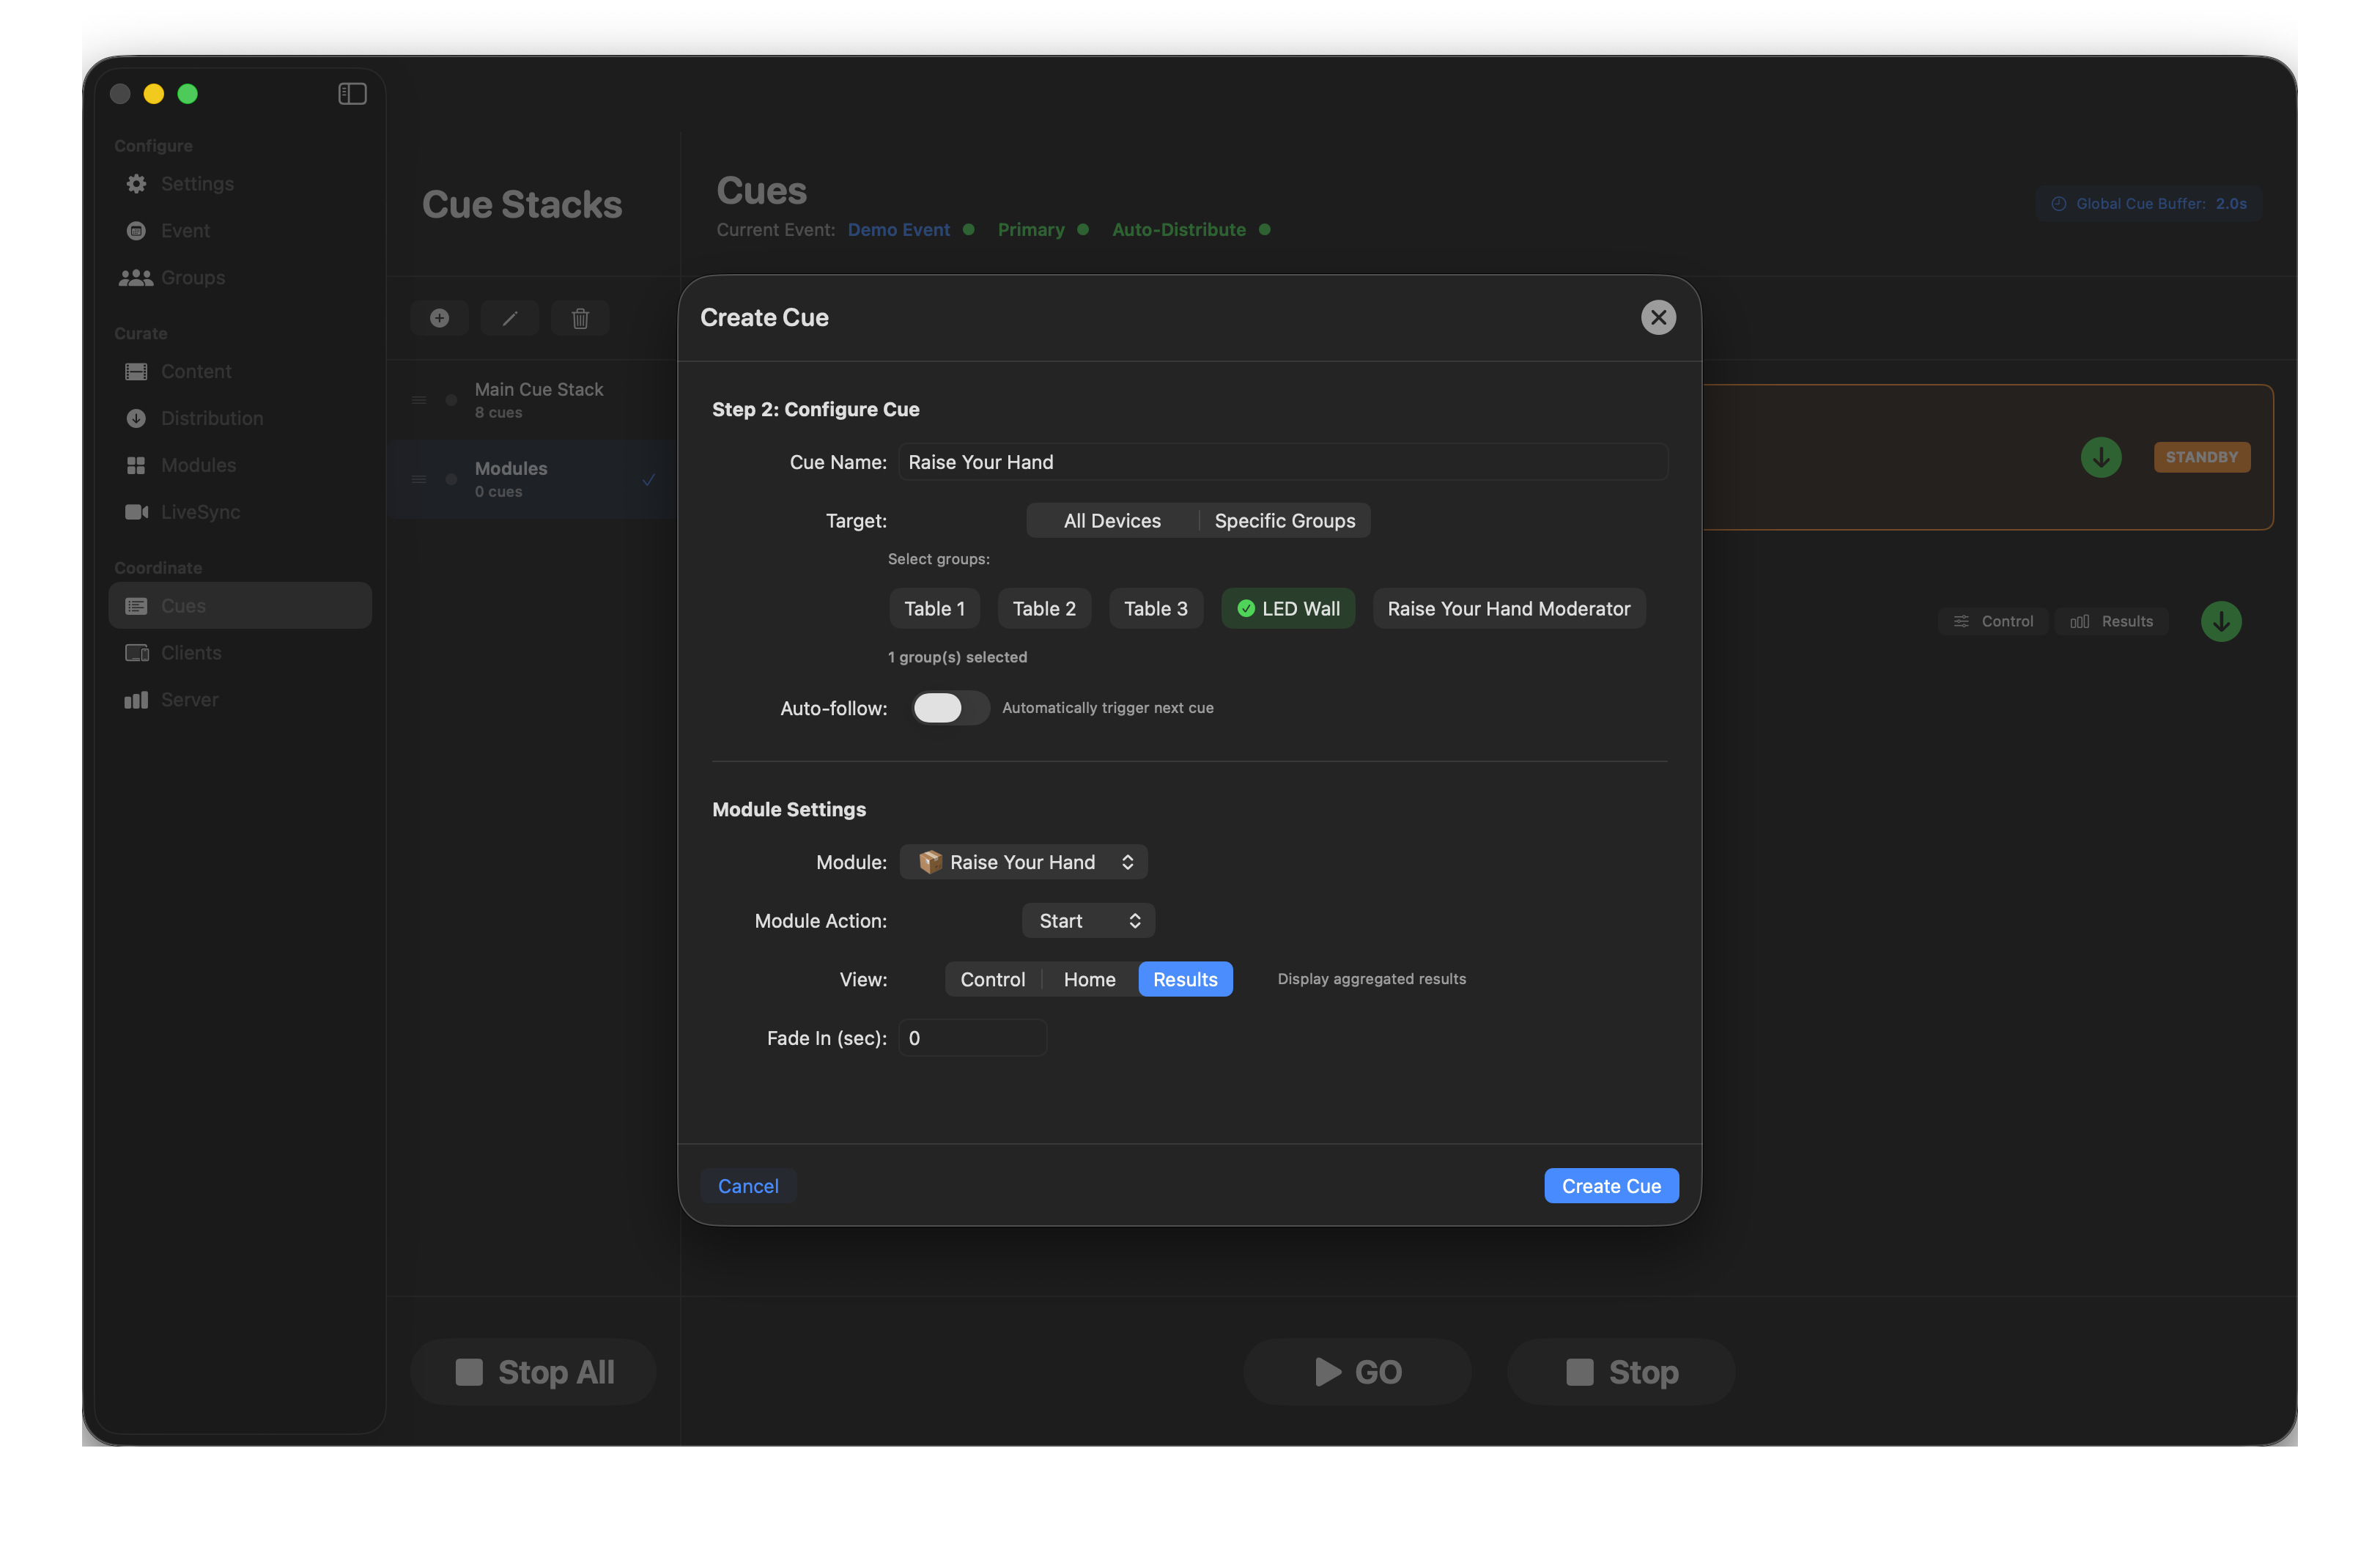Viewport: 2380px width, 1555px height.
Task: Edit the selected cue stack
Action: (510, 318)
